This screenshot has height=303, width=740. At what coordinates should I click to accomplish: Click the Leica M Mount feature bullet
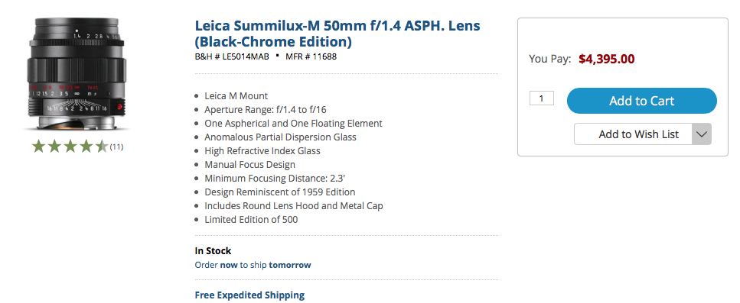(x=236, y=96)
